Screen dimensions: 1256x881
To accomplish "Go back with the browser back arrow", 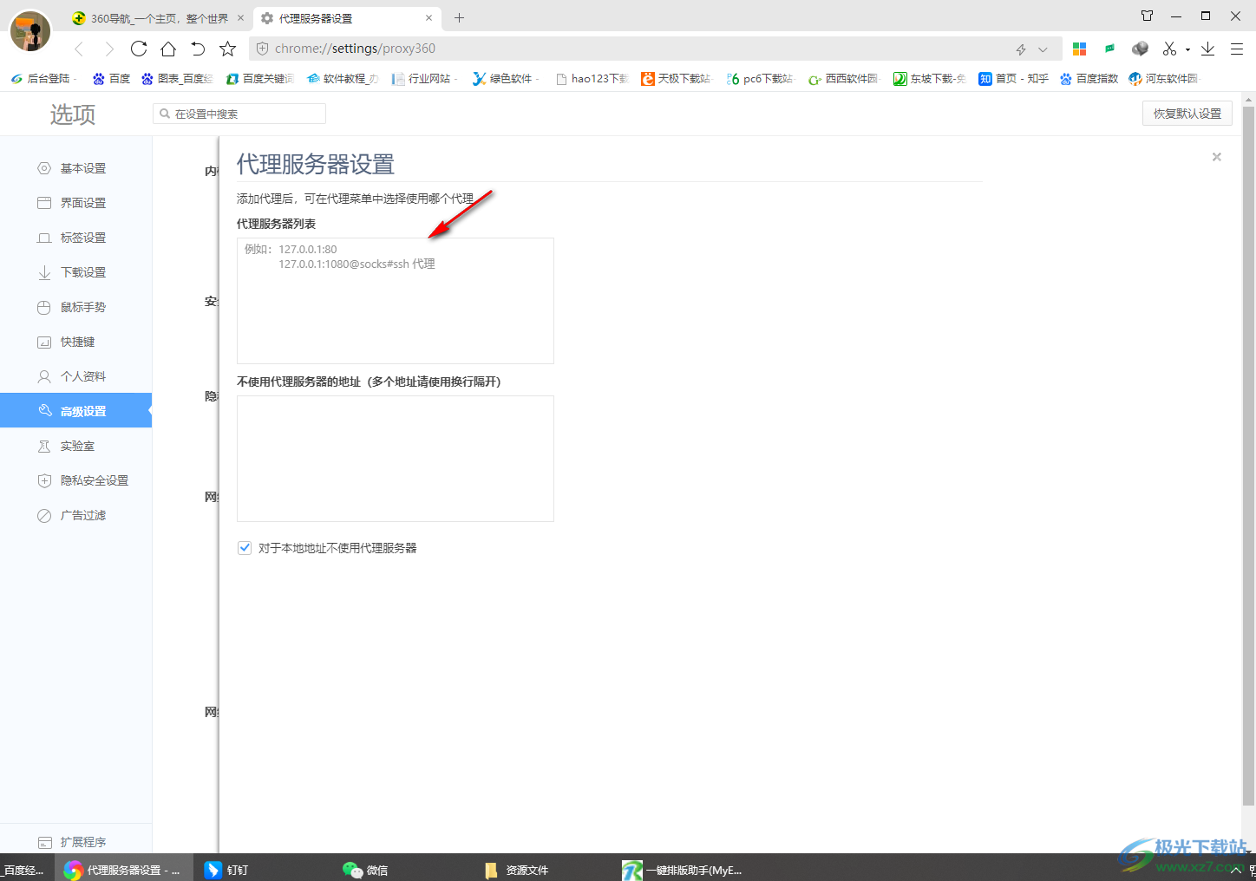I will [x=79, y=49].
